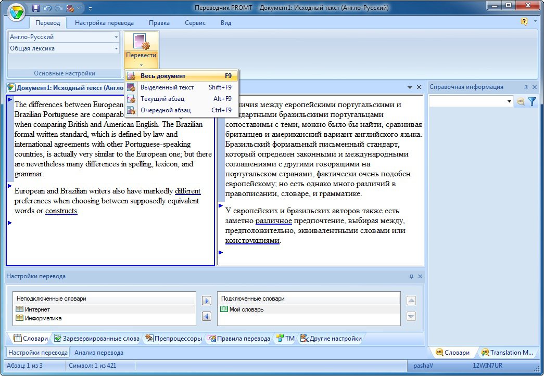The width and height of the screenshot is (544, 376).
Task: Open the Вид ribbon tab
Action: pos(226,23)
